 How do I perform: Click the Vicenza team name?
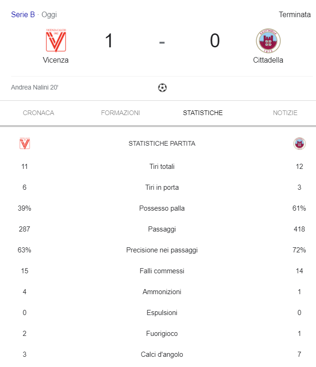pyautogui.click(x=56, y=60)
